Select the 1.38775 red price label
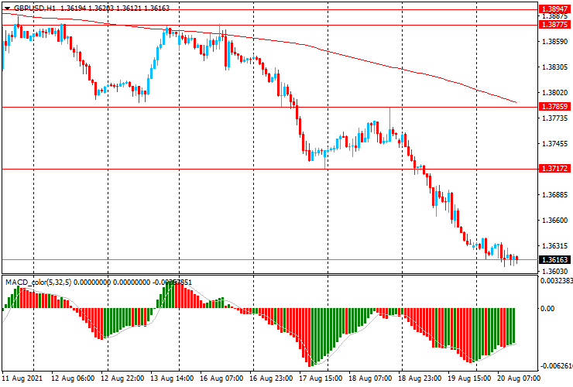 click(x=554, y=25)
